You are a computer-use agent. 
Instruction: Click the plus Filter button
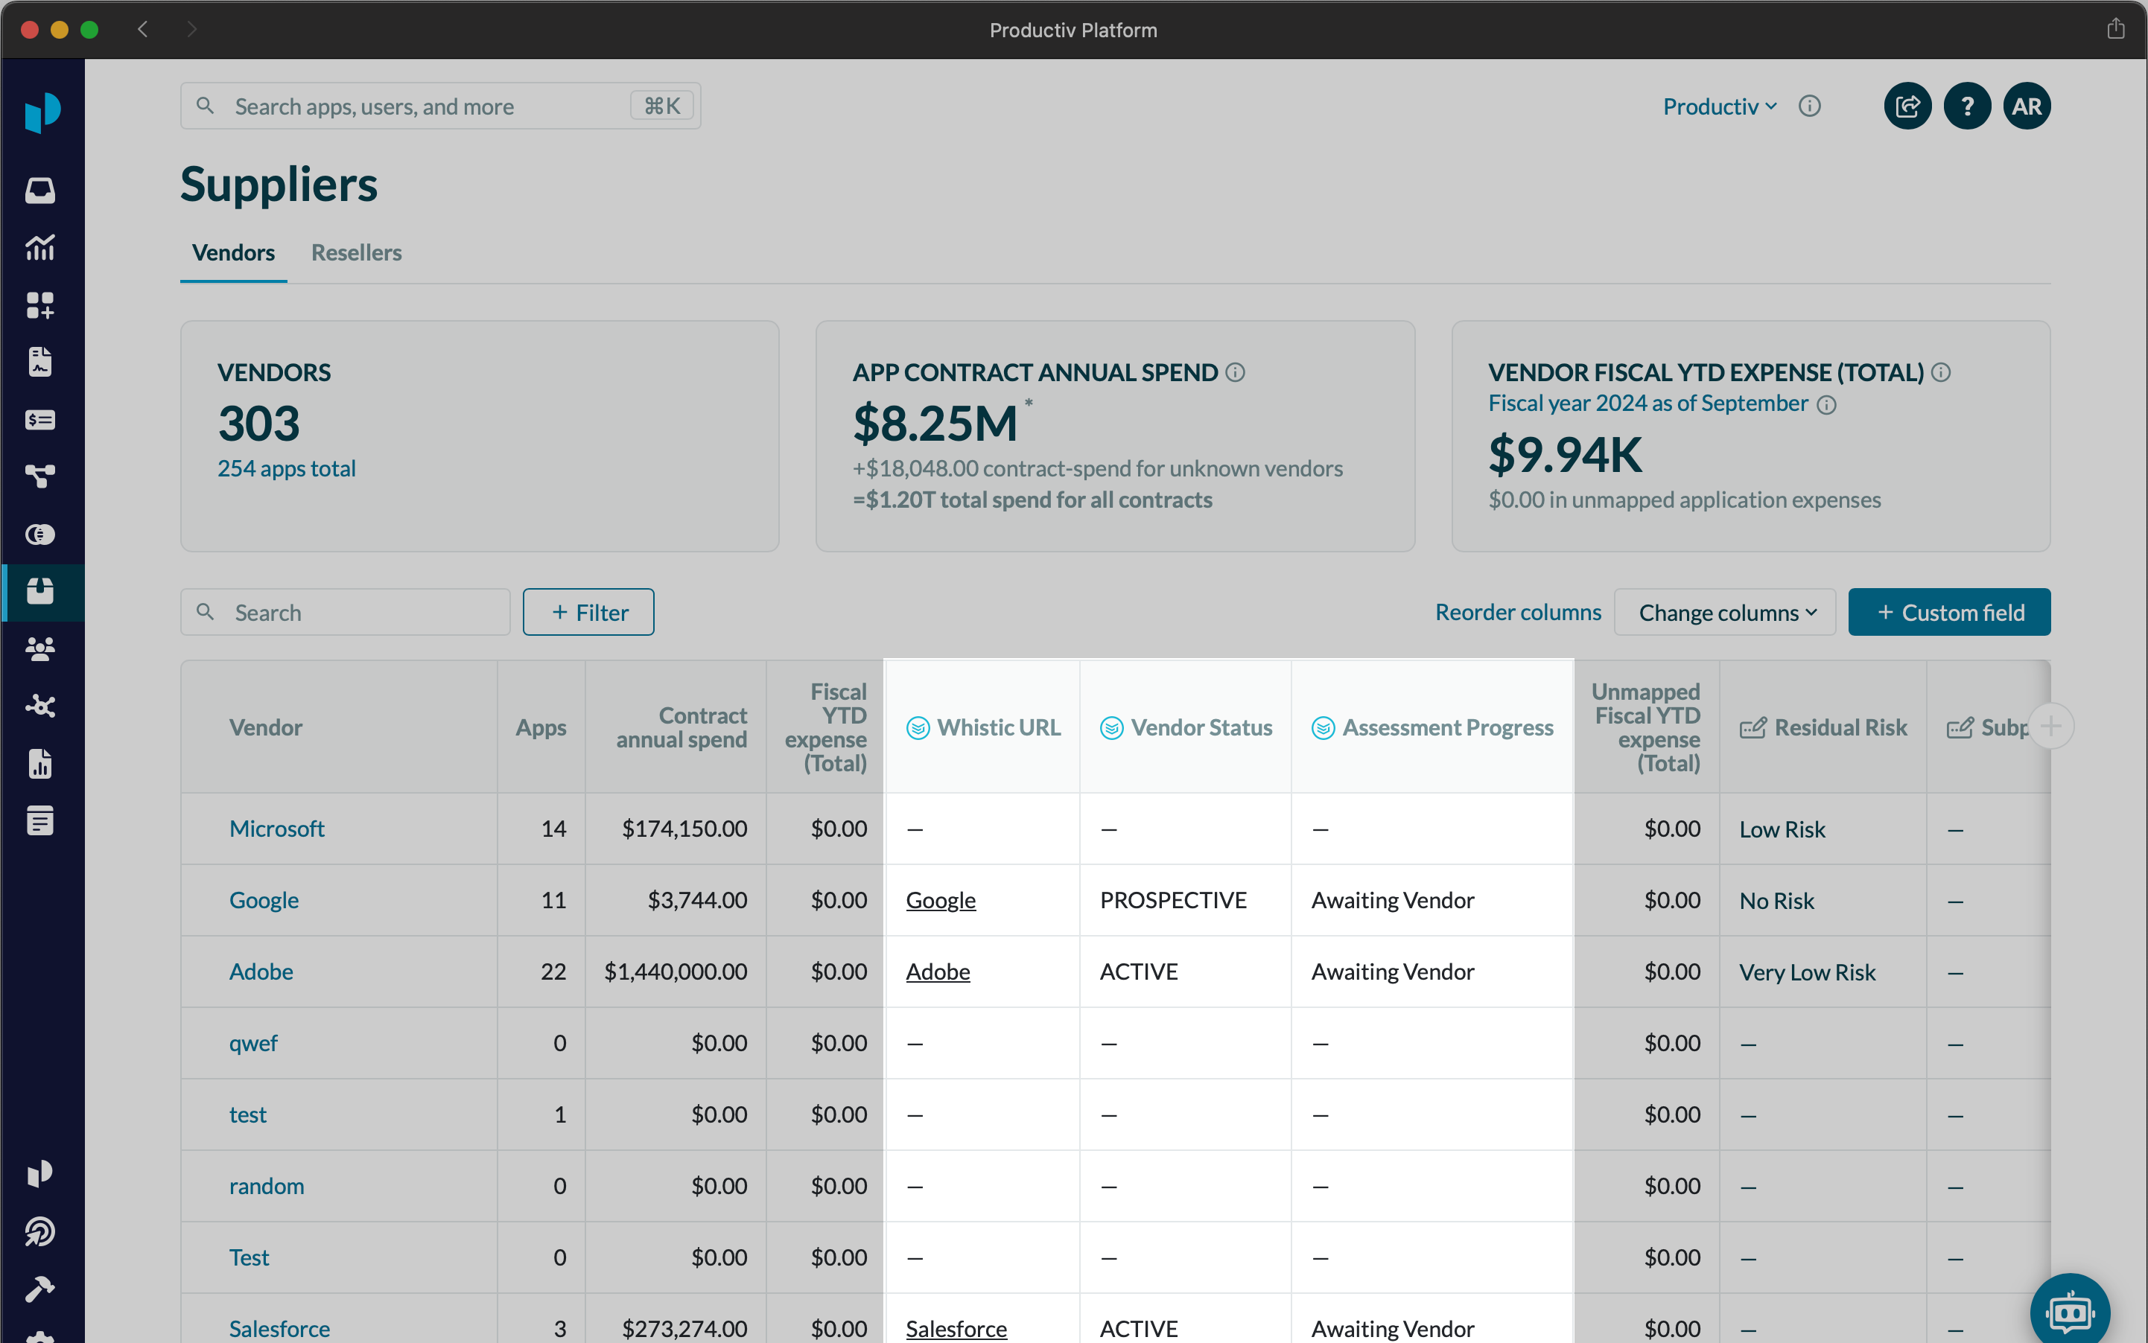[x=588, y=613]
